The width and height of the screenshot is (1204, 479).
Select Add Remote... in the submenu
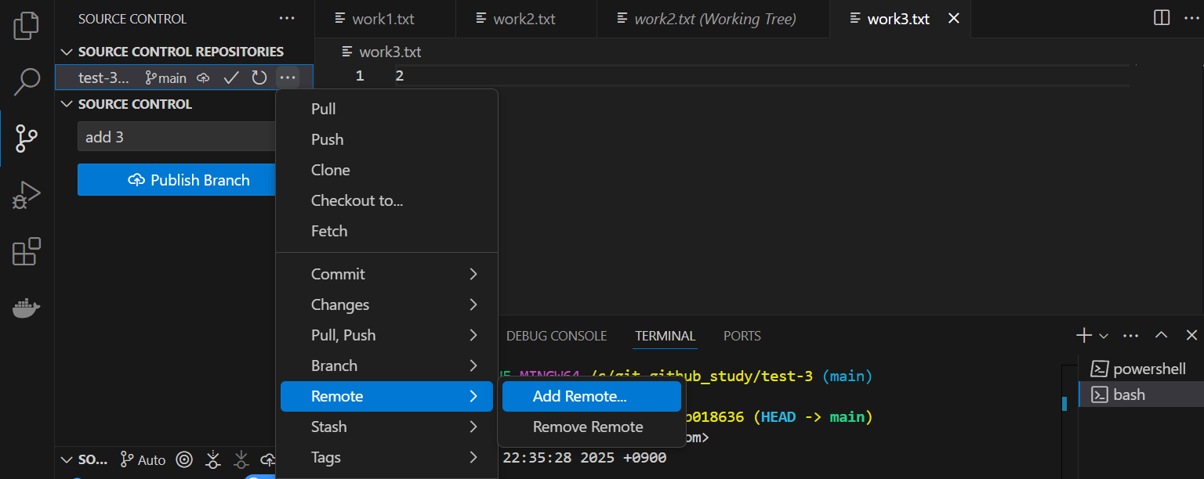point(592,396)
